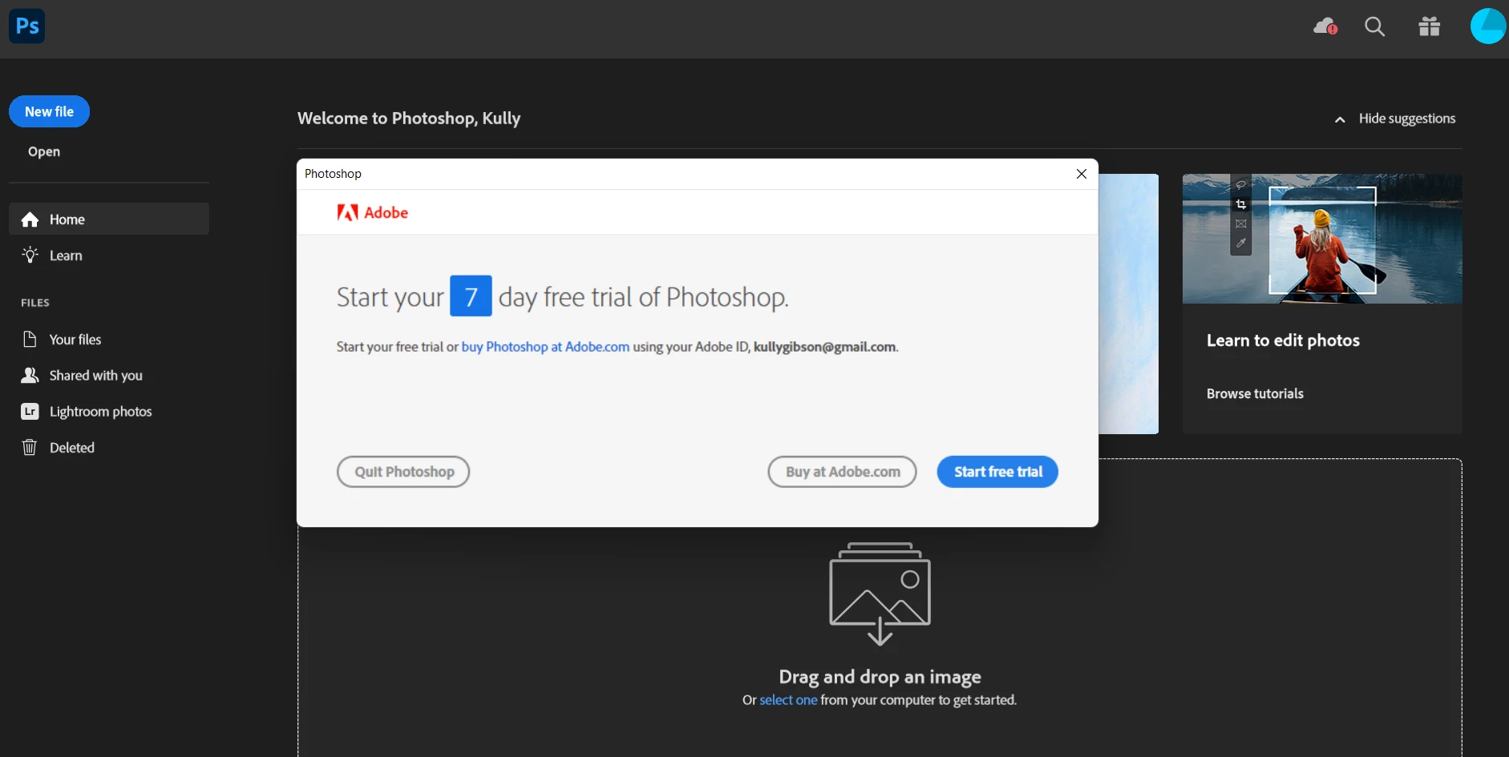The height and width of the screenshot is (757, 1509).
Task: Click the select one link
Action: click(x=788, y=700)
